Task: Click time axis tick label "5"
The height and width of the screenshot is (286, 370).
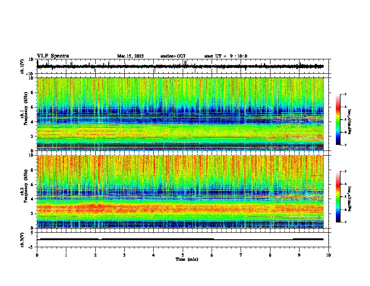Action: 183,255
